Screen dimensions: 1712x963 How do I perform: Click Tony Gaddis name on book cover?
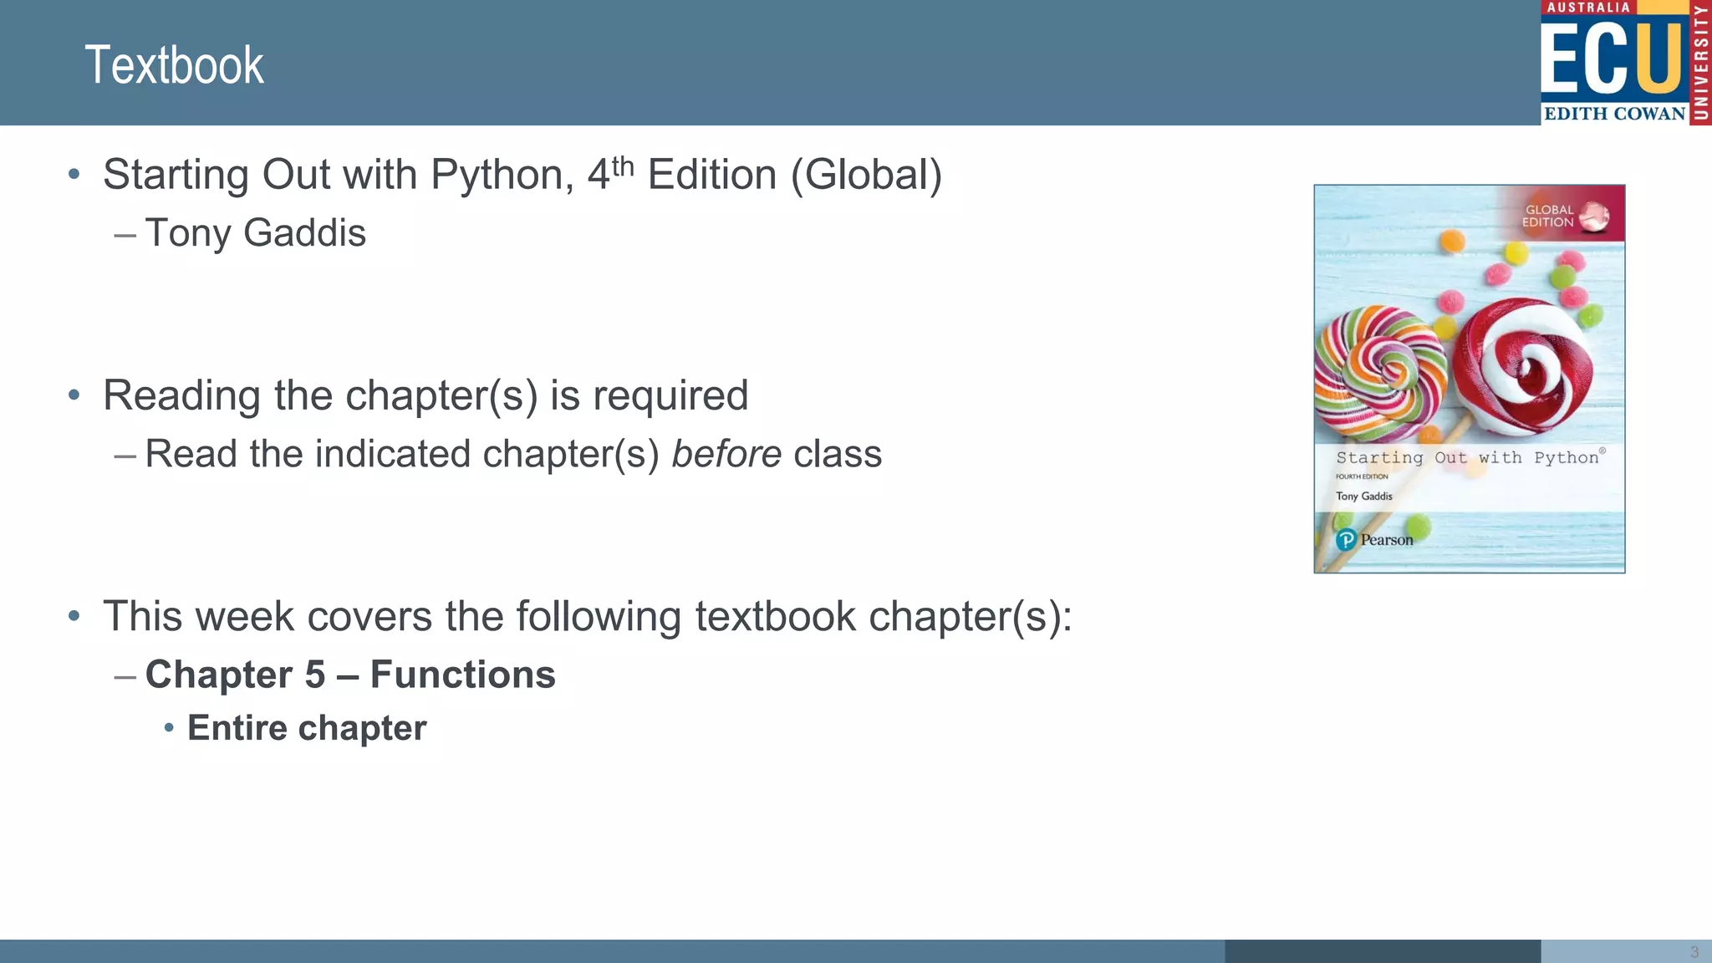[1364, 496]
